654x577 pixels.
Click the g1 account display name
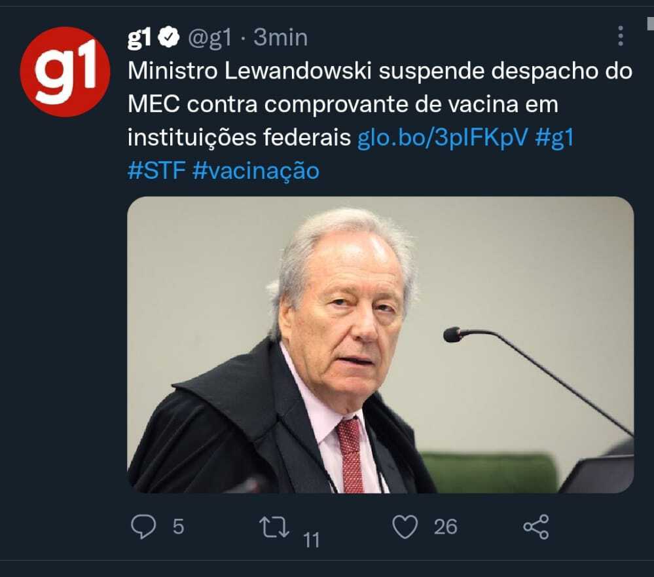[x=139, y=37]
